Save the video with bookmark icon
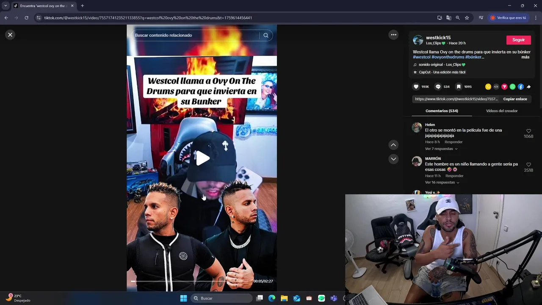This screenshot has width=542, height=305. [459, 86]
